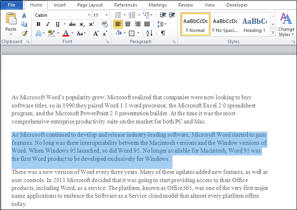Toggle Italic formatting
Image resolution: width=297 pixels, height=210 pixels.
click(x=48, y=24)
